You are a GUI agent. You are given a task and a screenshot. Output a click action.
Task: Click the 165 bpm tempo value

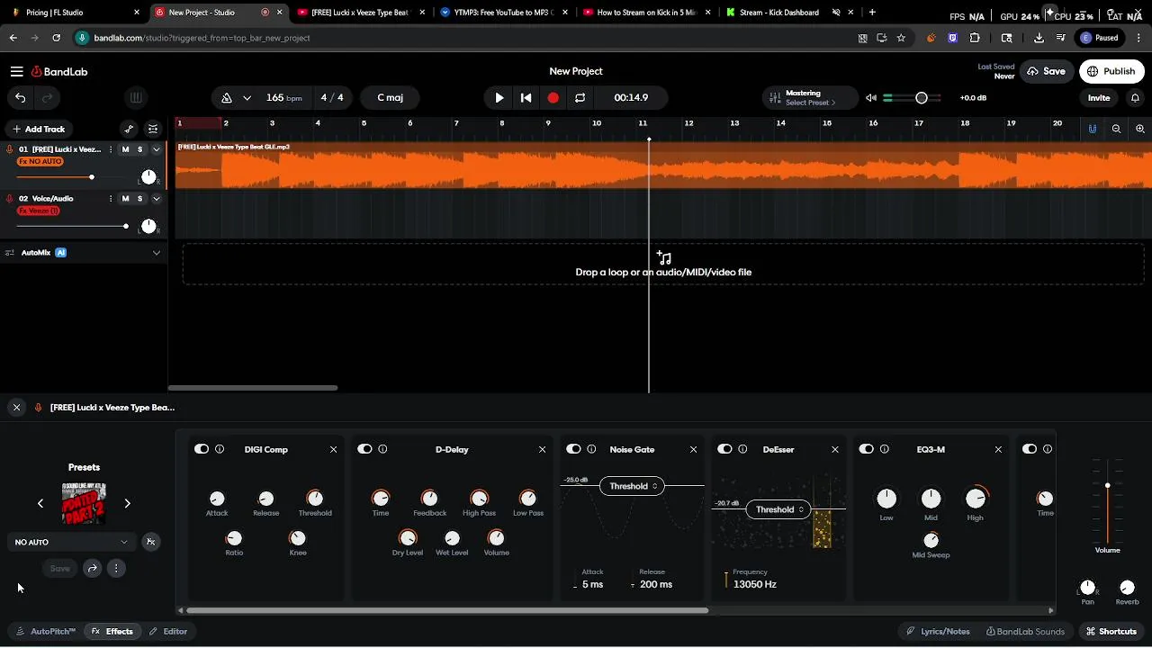click(284, 97)
